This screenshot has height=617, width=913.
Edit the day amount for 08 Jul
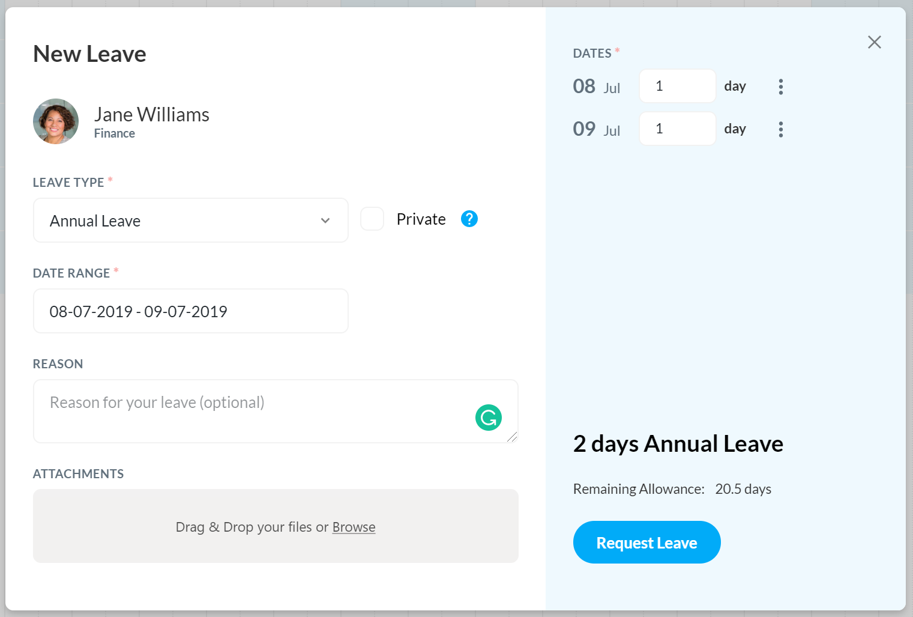point(677,86)
